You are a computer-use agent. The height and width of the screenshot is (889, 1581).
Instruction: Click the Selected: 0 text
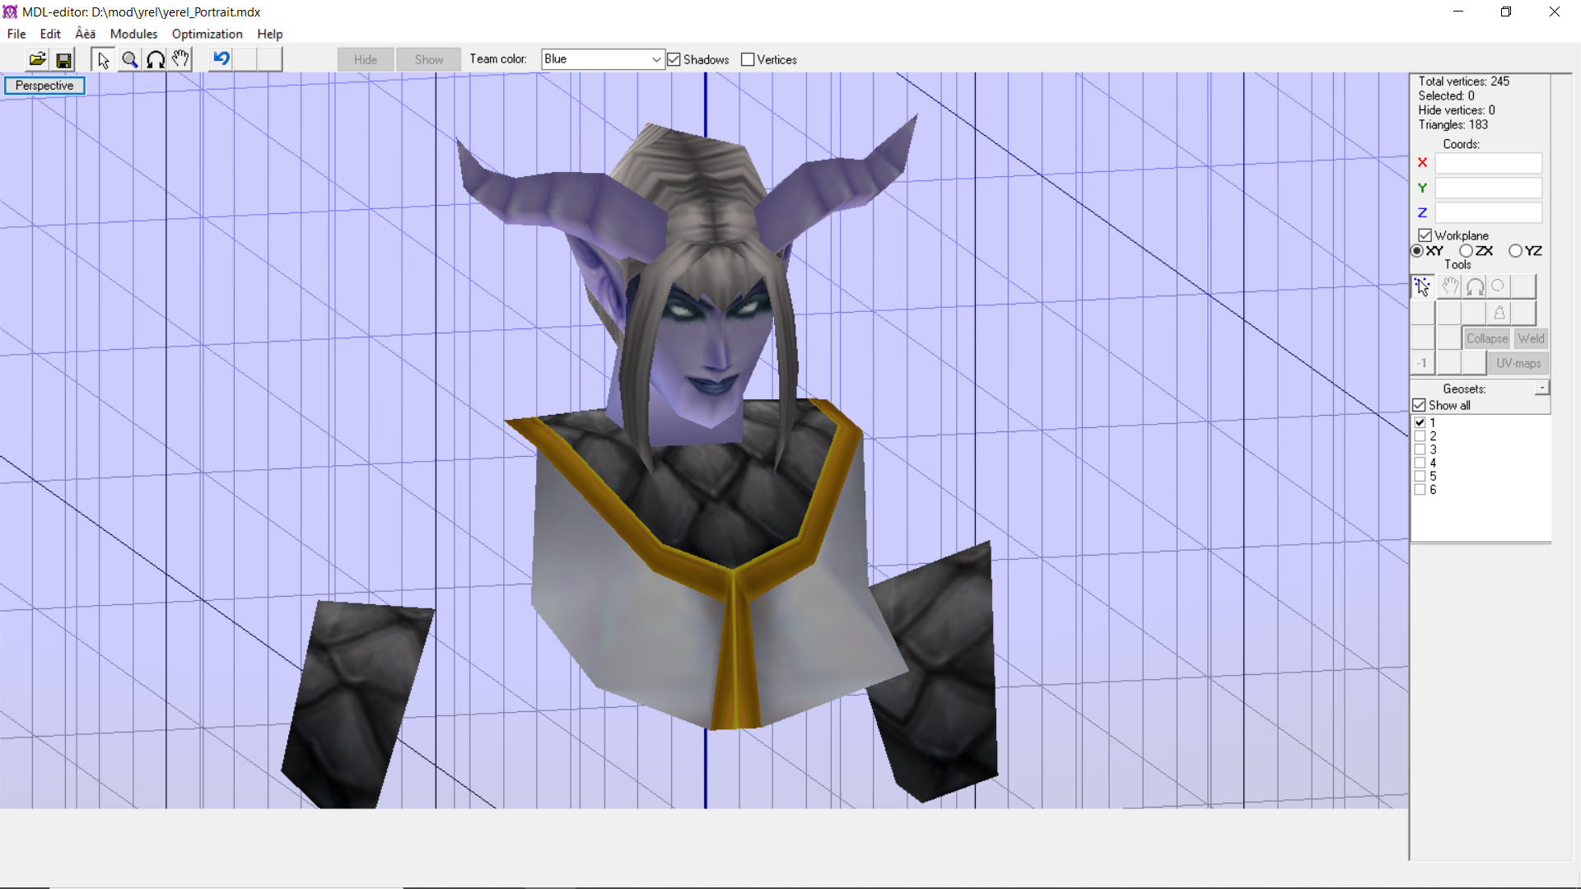(x=1446, y=96)
